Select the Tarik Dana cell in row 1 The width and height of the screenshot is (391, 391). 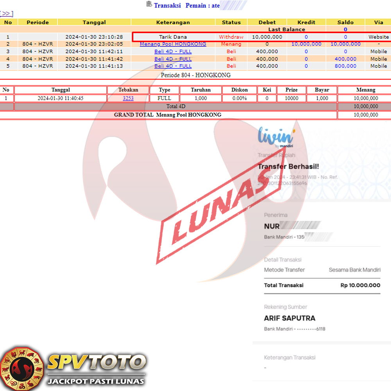[x=173, y=37]
